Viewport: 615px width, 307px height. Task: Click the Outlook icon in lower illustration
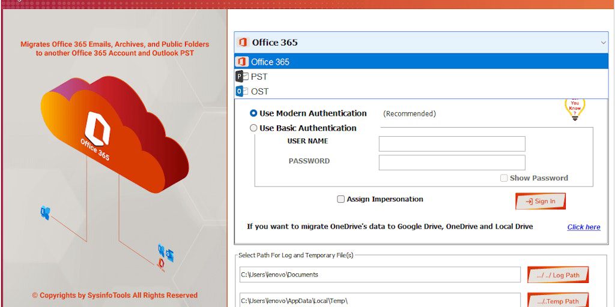pos(169,255)
